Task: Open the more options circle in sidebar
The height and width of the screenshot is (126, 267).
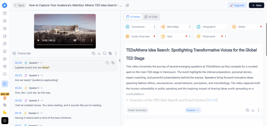Action: click(5, 74)
